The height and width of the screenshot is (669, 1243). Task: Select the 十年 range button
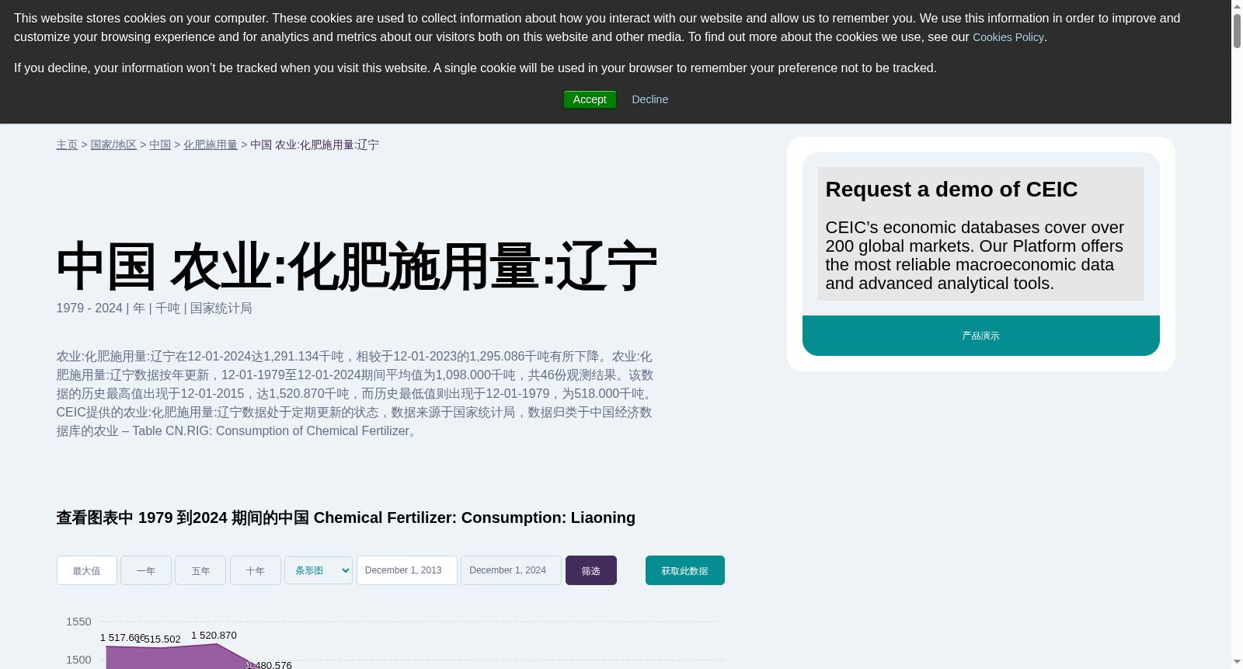256,570
